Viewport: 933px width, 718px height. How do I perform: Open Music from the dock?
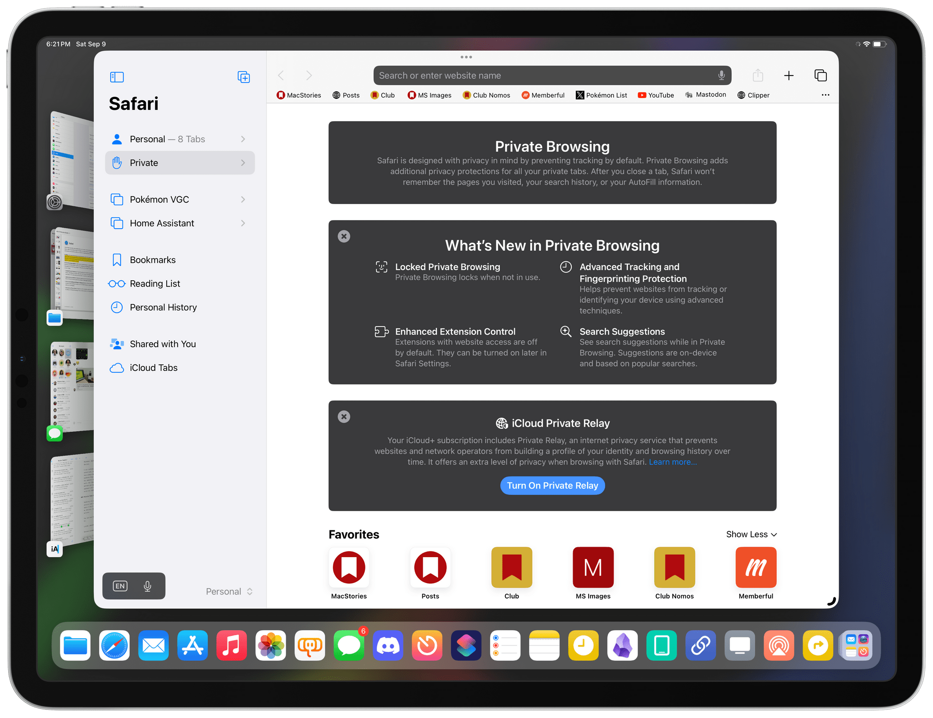tap(231, 645)
